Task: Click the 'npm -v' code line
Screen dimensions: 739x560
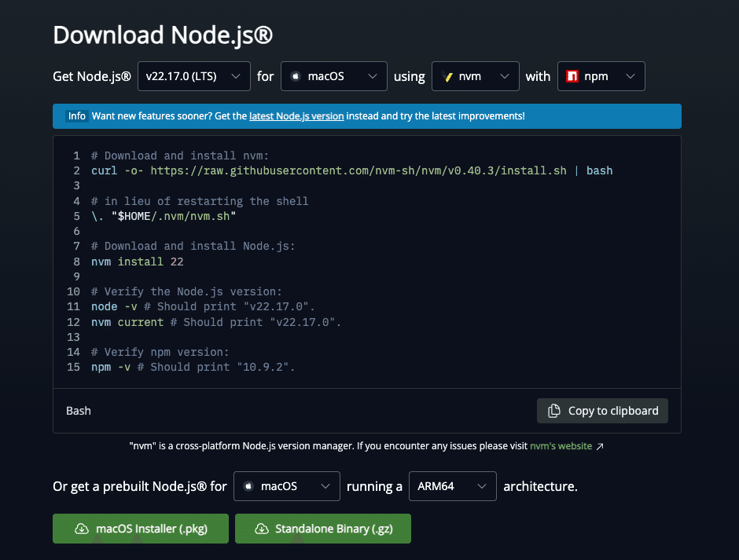Action: click(x=193, y=367)
